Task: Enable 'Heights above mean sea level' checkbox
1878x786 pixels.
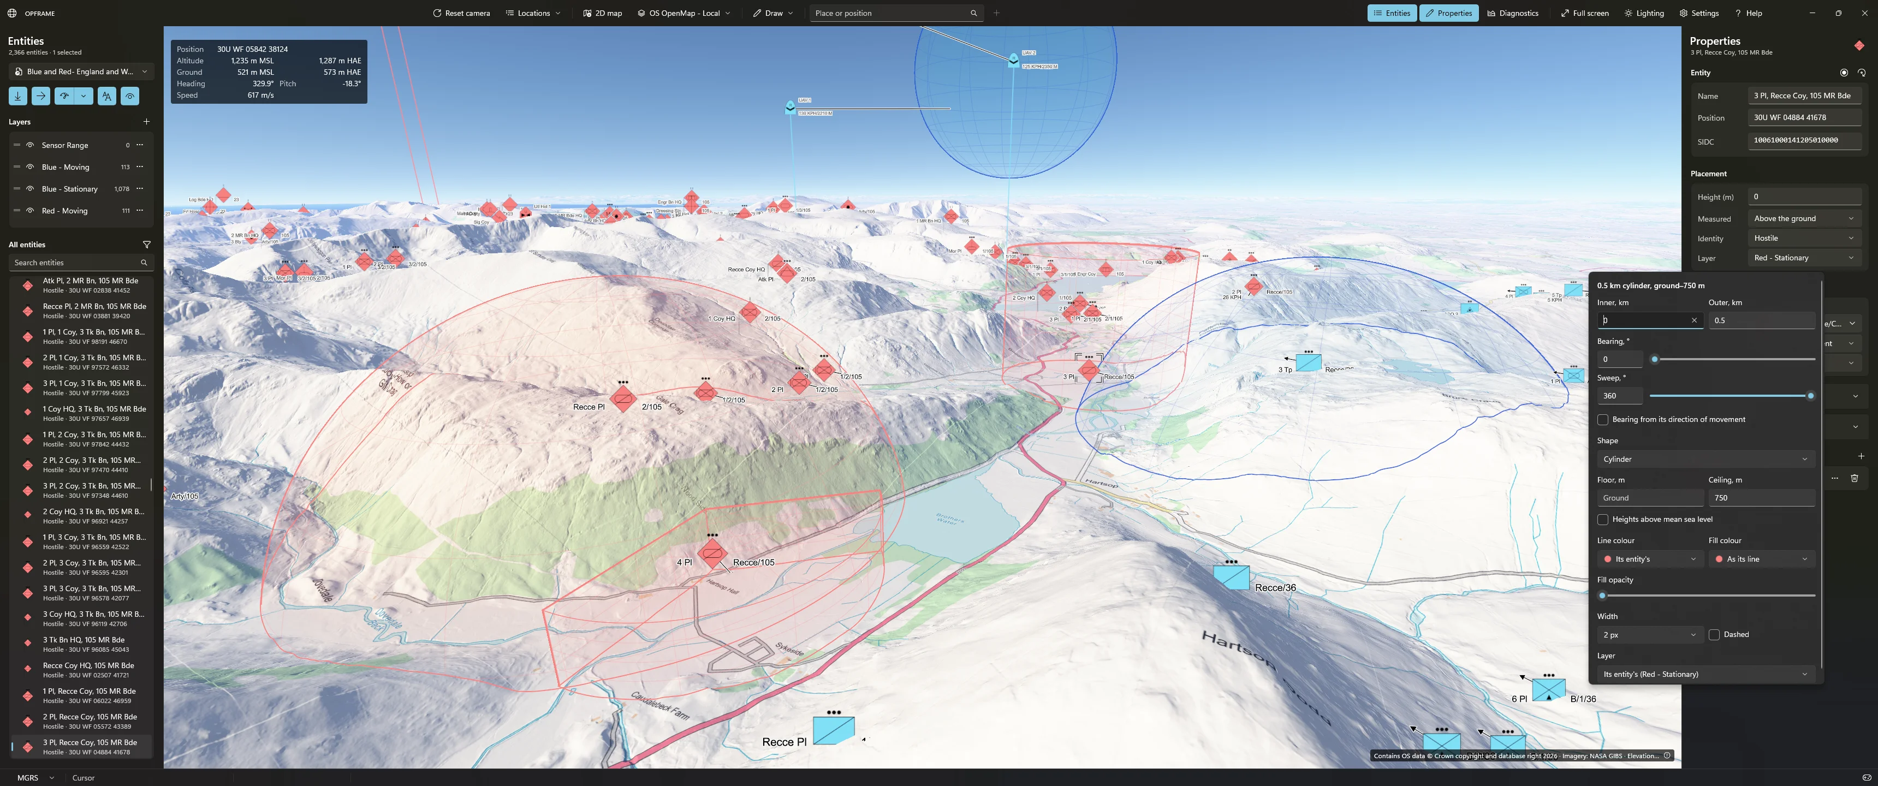Action: point(1602,519)
